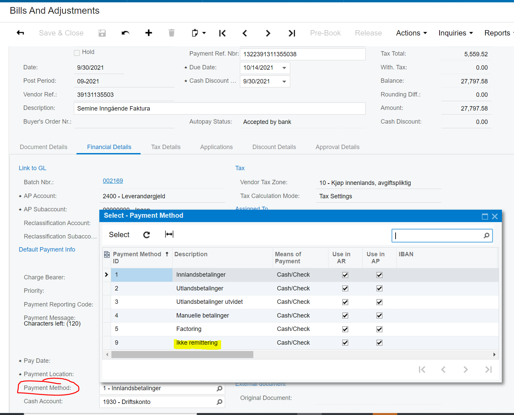
Task: Go to first record icon
Action: click(x=222, y=33)
